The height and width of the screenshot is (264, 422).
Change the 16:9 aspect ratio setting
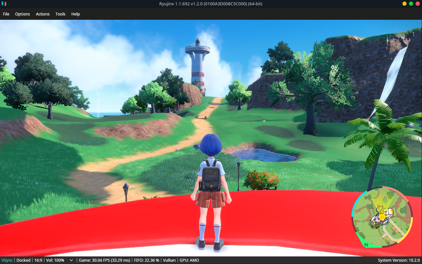[38, 260]
